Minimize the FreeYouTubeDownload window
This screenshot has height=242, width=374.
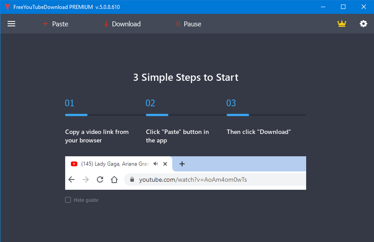(x=323, y=7)
